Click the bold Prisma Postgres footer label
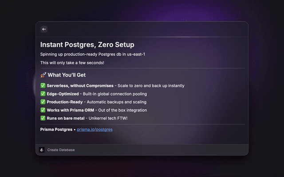 (56, 129)
